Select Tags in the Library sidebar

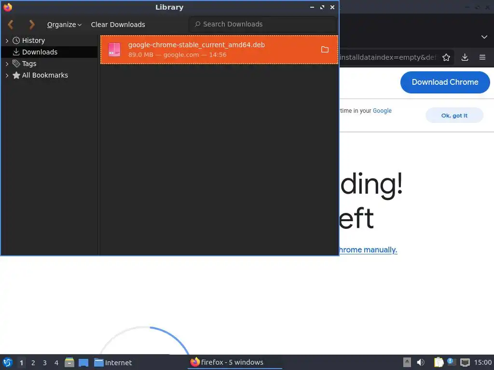pos(29,64)
